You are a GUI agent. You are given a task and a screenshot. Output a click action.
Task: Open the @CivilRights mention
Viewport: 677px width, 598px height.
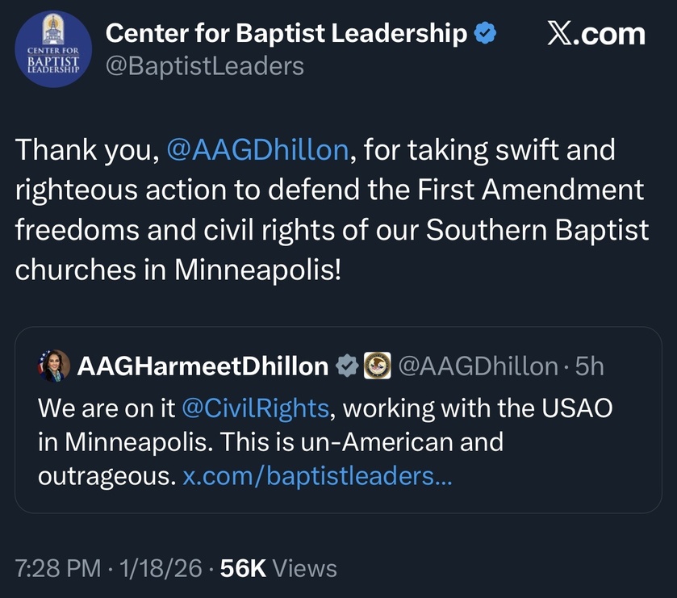(x=255, y=408)
